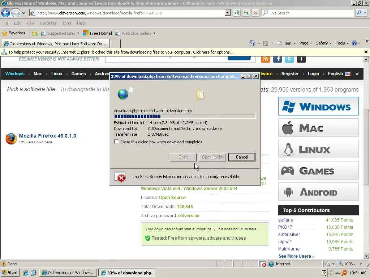
Task: Click the Feeds RSS icon in command bar
Action: coord(266,43)
